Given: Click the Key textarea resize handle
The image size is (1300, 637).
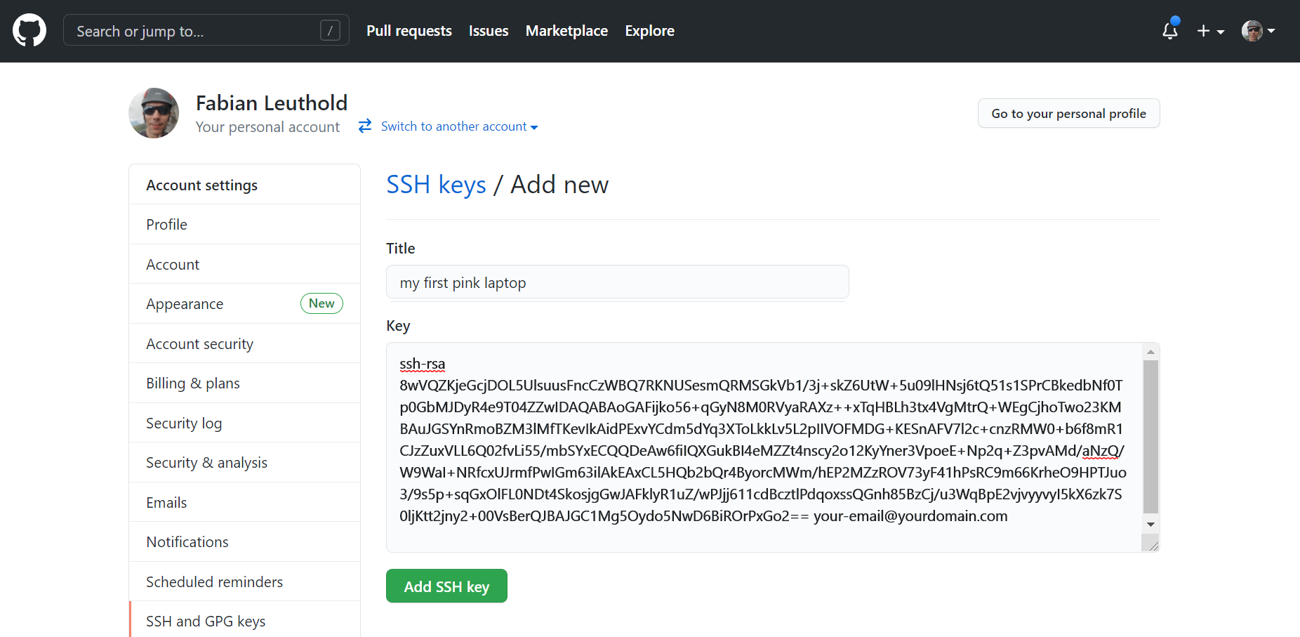Looking at the screenshot, I should tap(1153, 545).
